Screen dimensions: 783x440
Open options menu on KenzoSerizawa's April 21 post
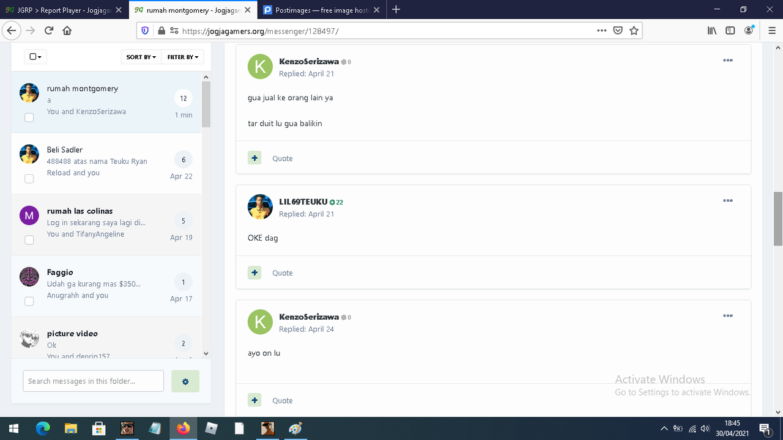tap(728, 61)
